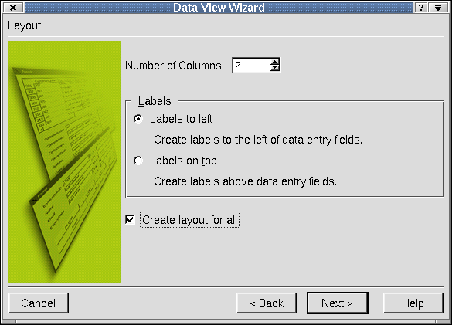The height and width of the screenshot is (325, 452).
Task: Decrease the column count with spinner down arrow
Action: 275,68
